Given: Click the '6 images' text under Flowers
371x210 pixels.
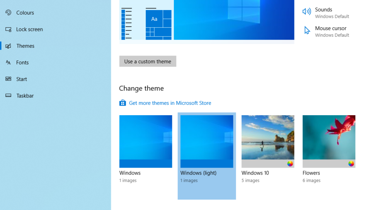Looking at the screenshot, I should point(311,180).
